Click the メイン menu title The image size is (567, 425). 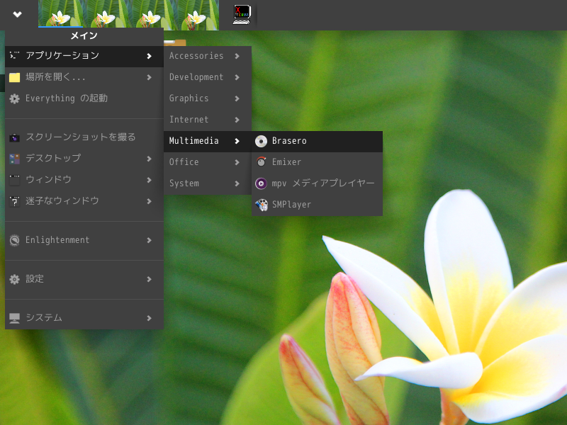84,36
